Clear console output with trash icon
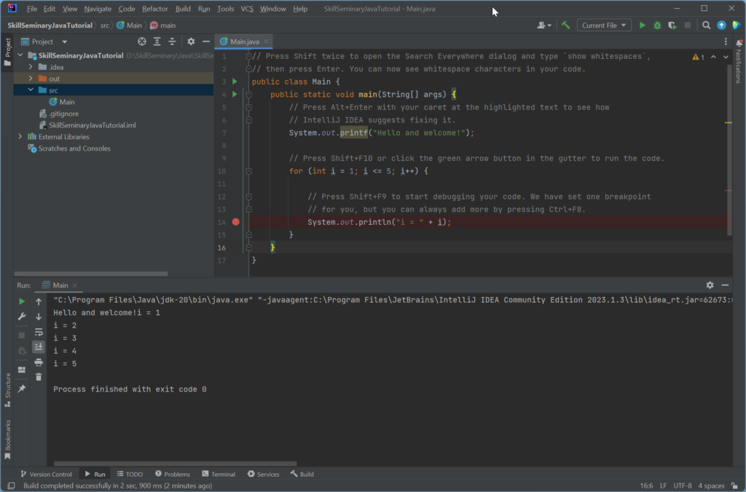This screenshot has height=492, width=746. point(39,377)
